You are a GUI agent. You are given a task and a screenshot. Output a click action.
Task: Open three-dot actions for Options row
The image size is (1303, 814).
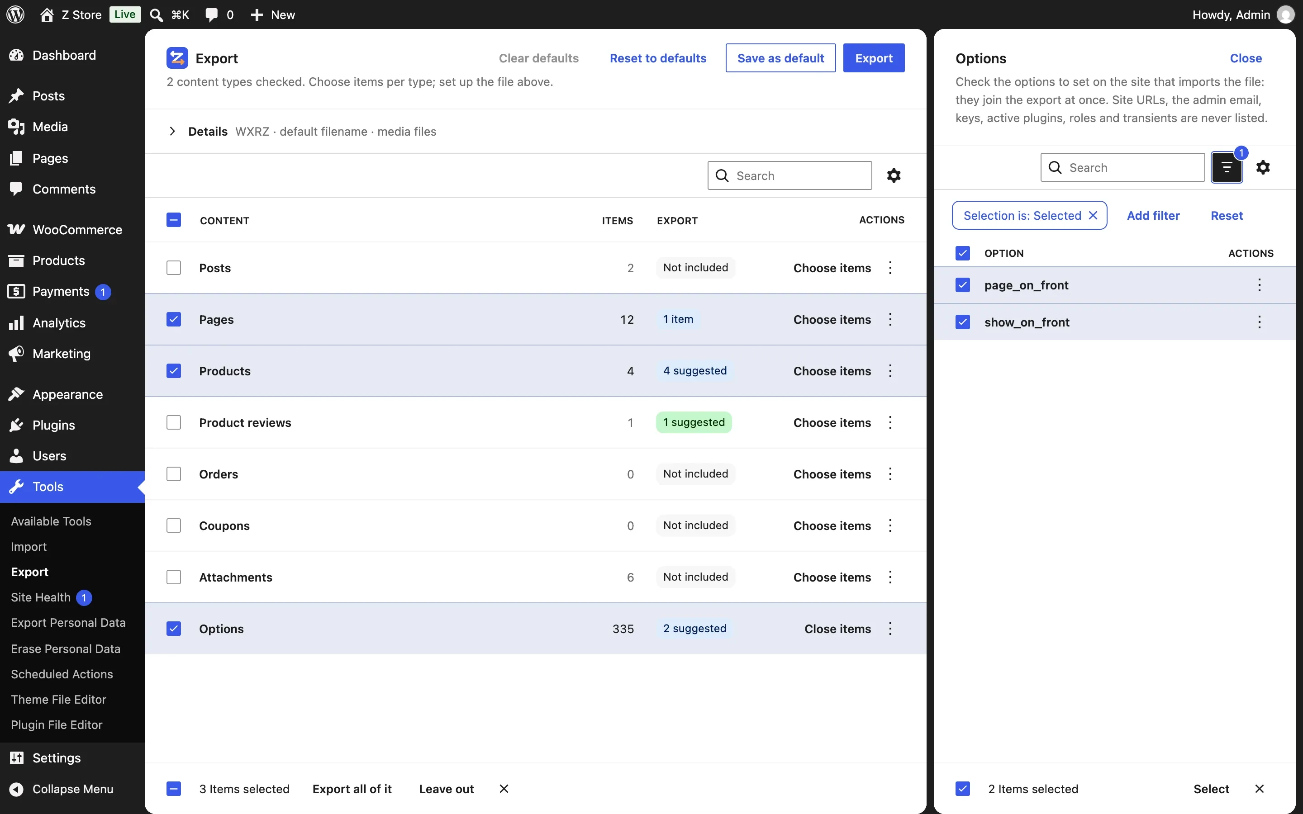[890, 628]
